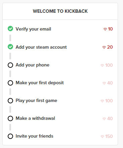
Task: Click the green checkmark beside Verify your email
Action: (x=10, y=29)
